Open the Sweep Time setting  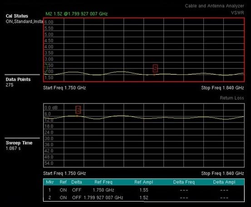pyautogui.click(x=19, y=145)
